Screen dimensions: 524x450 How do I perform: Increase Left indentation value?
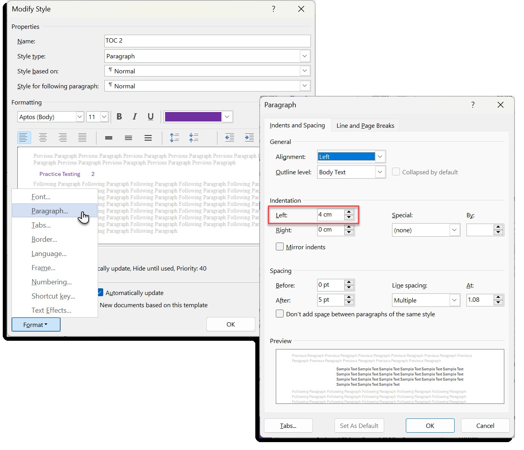pos(349,212)
